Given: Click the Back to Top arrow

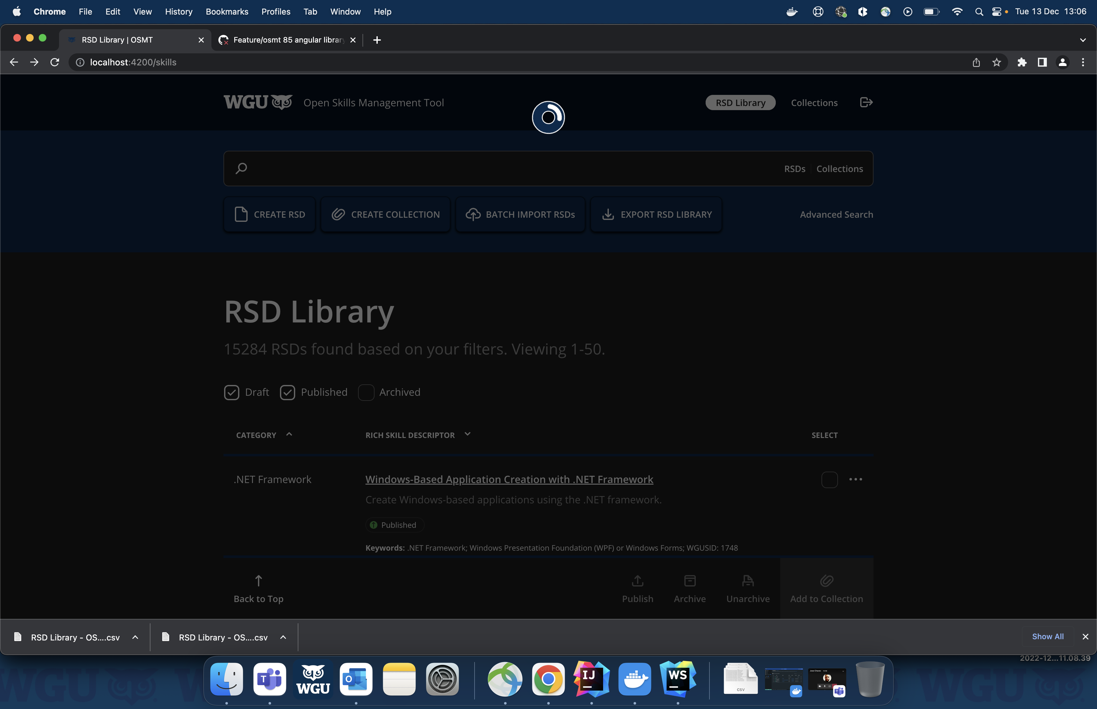Looking at the screenshot, I should tap(258, 580).
